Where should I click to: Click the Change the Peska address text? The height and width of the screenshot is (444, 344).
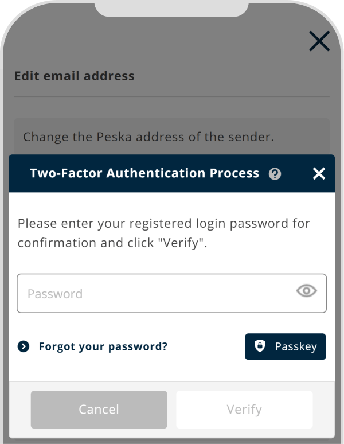[x=148, y=137]
